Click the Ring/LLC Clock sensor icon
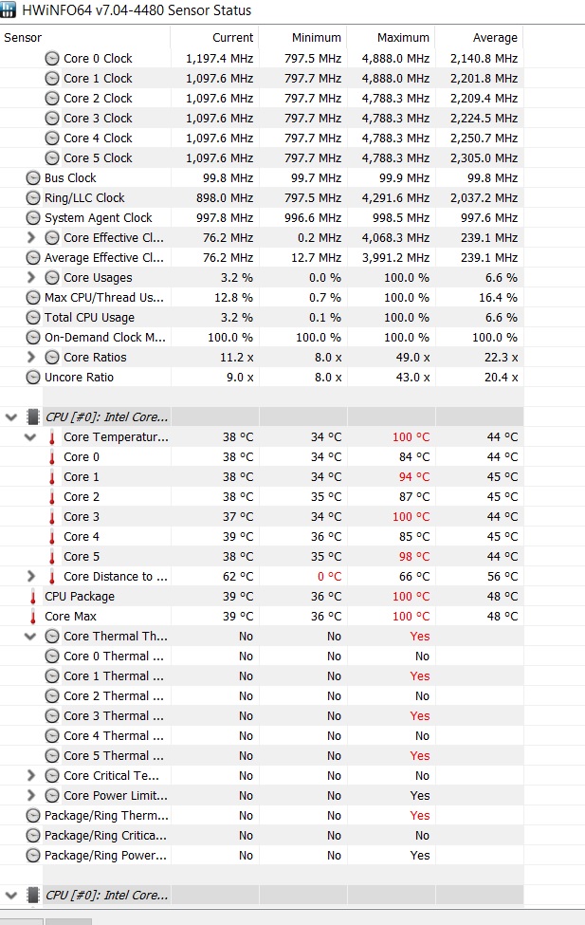The height and width of the screenshot is (925, 585). (34, 197)
